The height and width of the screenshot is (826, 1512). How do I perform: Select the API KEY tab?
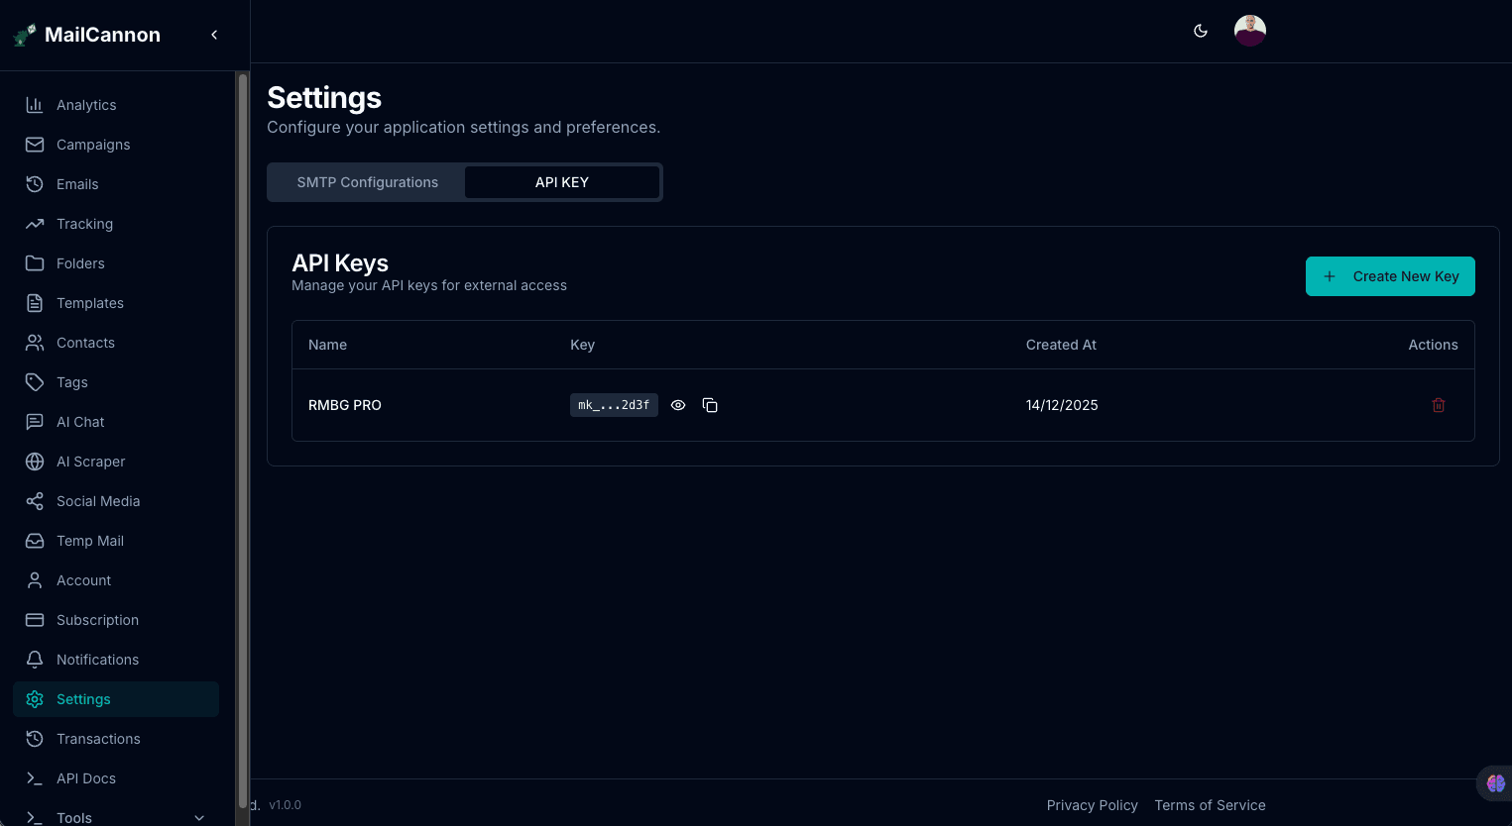pos(562,182)
